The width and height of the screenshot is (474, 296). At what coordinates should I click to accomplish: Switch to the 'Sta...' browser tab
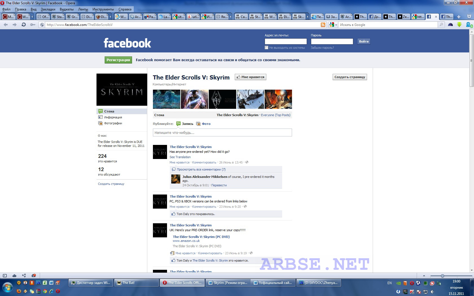(x=58, y=17)
